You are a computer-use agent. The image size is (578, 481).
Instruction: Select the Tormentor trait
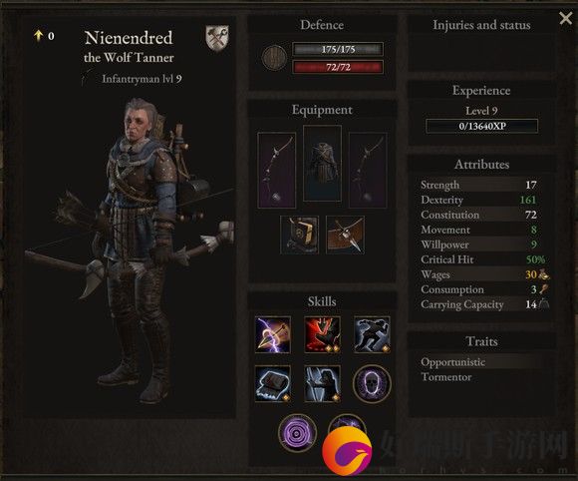point(446,377)
